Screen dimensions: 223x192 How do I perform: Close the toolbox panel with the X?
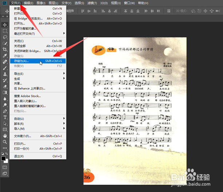7,16
